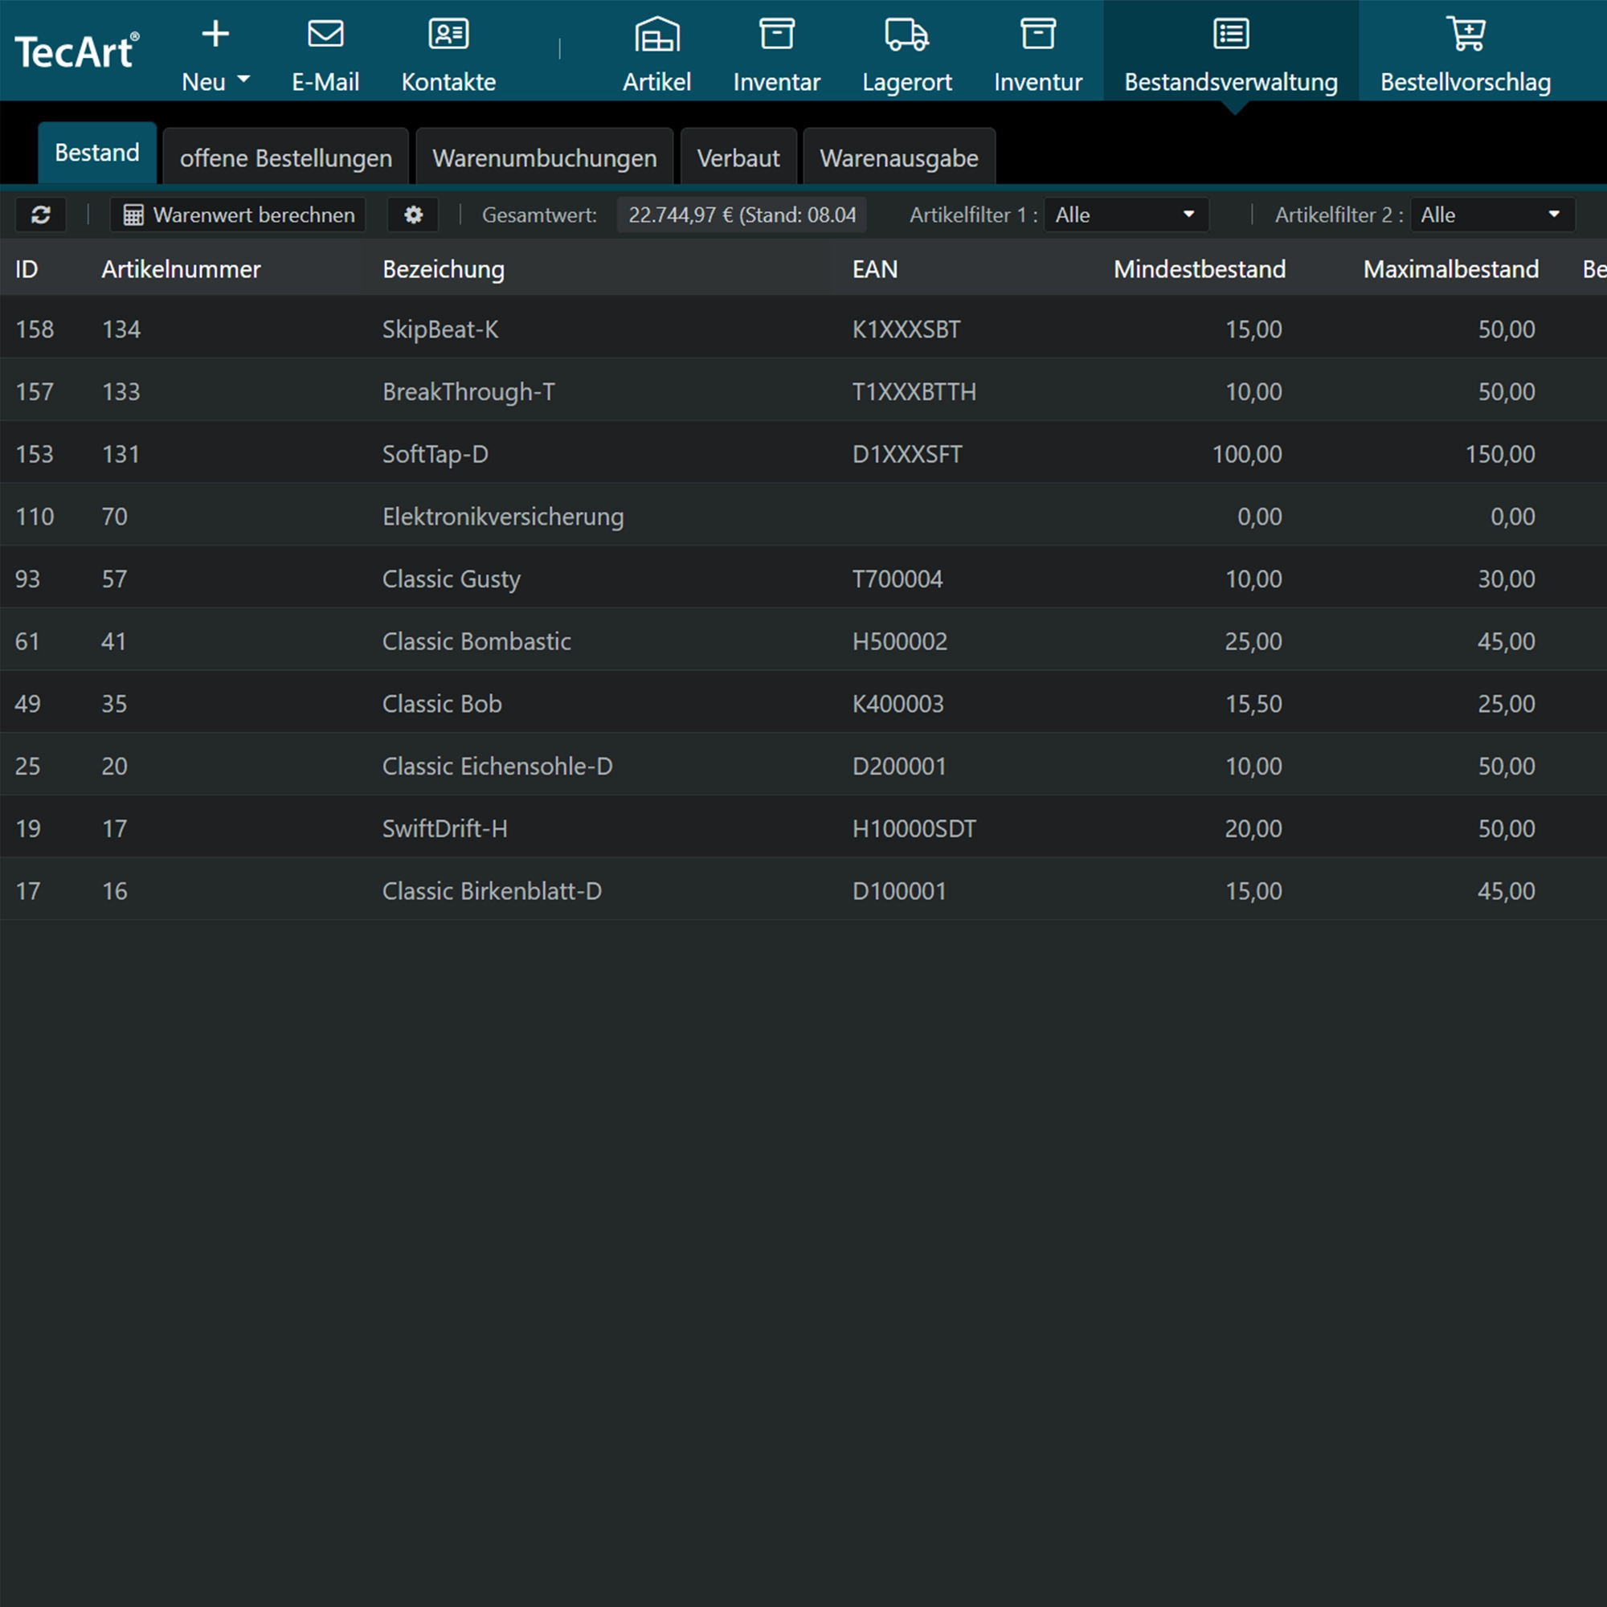
Task: Switch to the Bestand tab
Action: 97,153
